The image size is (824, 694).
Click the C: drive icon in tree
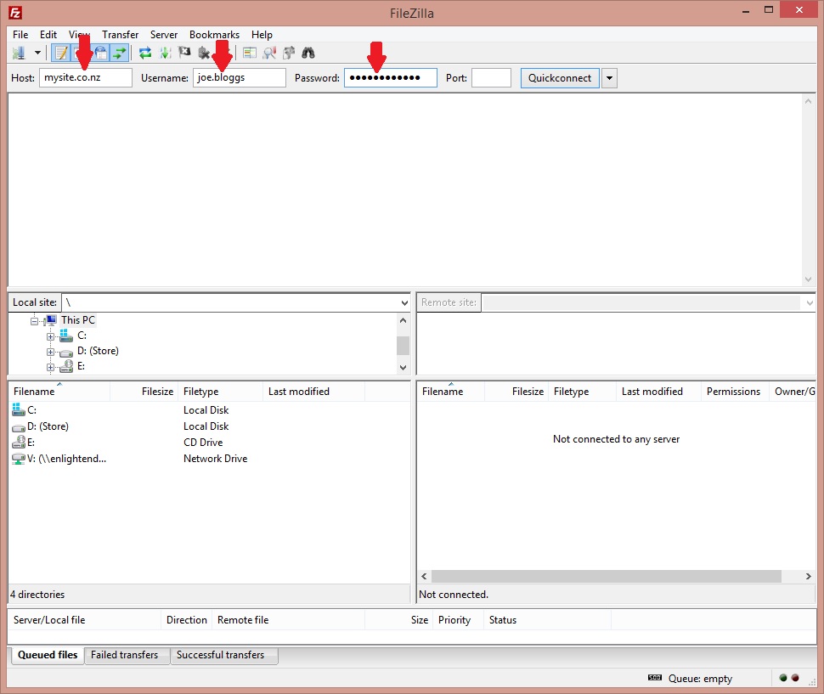66,336
